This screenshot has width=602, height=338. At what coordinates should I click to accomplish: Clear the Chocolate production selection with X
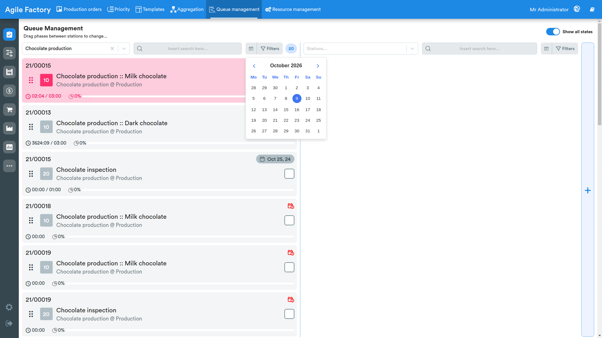click(112, 49)
